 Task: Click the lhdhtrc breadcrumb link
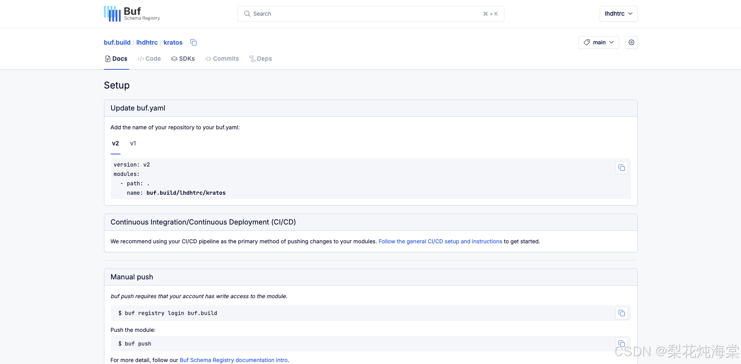coord(147,42)
